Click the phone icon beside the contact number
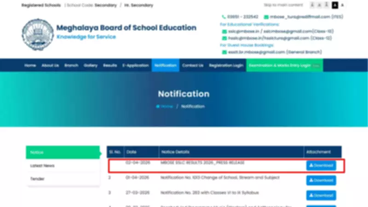This screenshot has width=368, height=207. pos(224,17)
